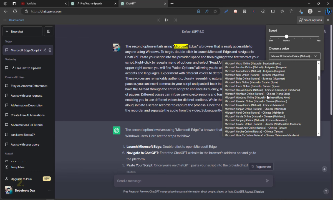The width and height of the screenshot is (333, 200).
Task: Open Etsy vs. Amazon Differences chat
Action: (29, 86)
